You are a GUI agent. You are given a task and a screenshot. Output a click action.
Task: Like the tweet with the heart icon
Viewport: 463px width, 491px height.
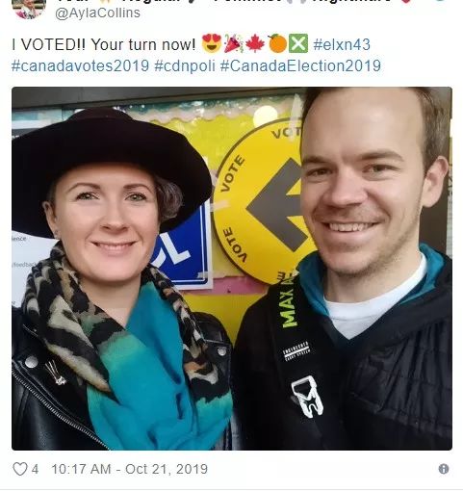20,469
